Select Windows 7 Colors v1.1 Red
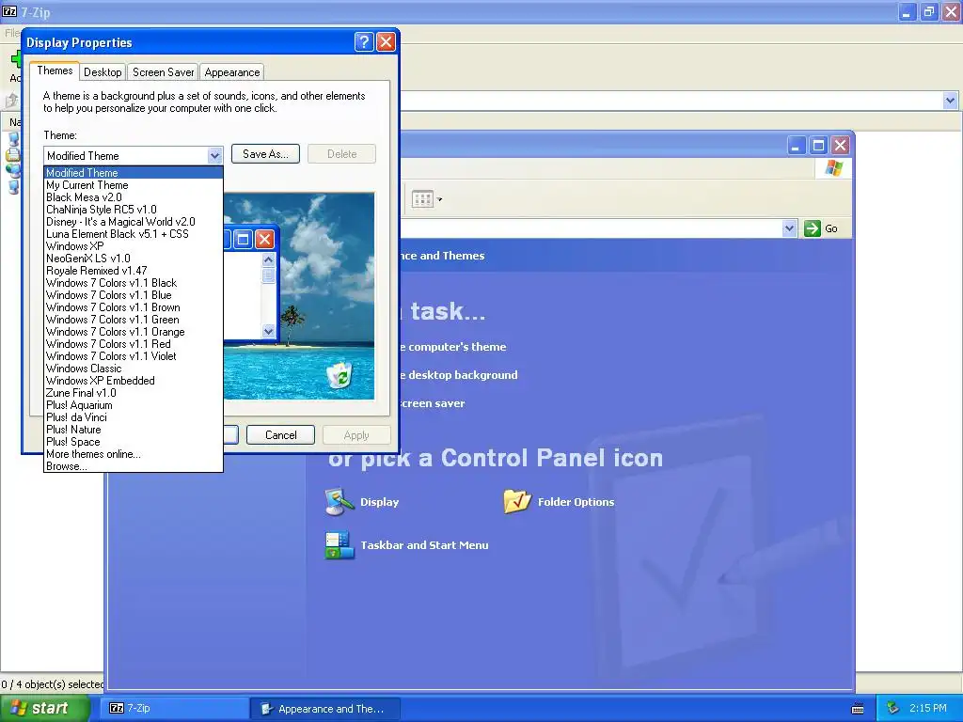 134,344
